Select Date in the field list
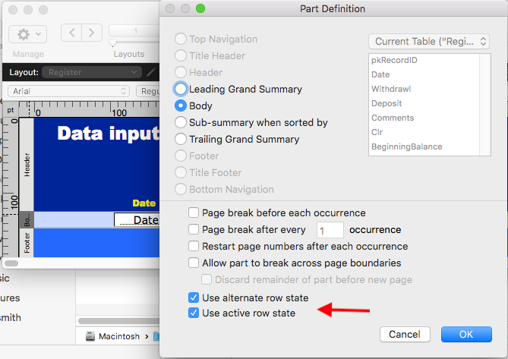This screenshot has width=508, height=359. click(x=380, y=74)
